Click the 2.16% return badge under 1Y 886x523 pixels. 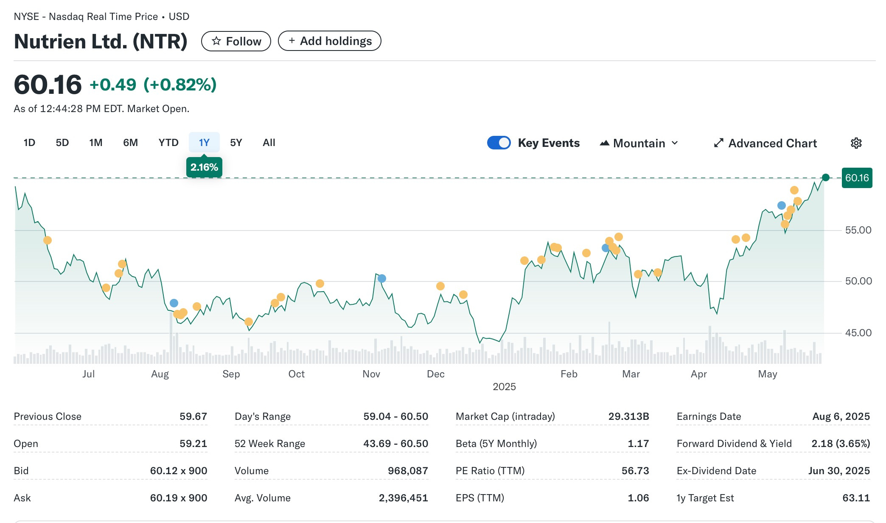click(x=204, y=167)
